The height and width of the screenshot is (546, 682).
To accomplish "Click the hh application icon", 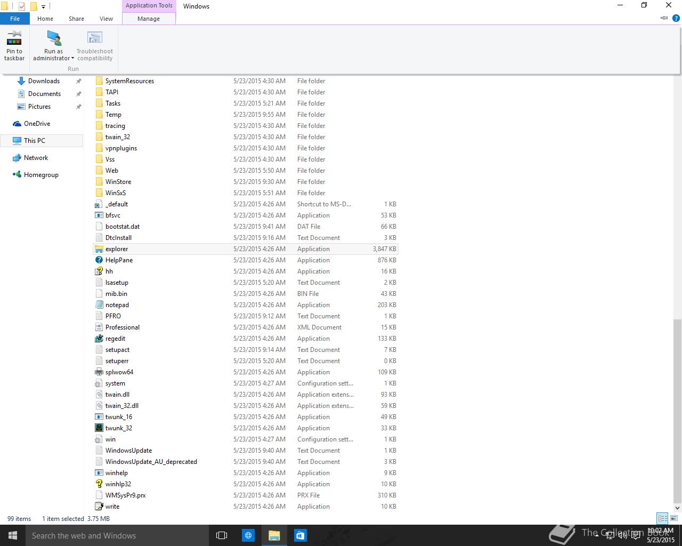I will [x=99, y=271].
